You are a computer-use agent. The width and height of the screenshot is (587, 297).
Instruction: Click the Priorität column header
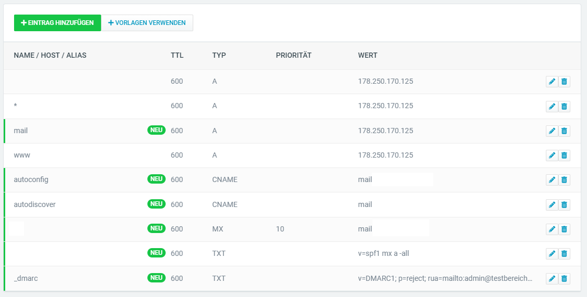[293, 56]
